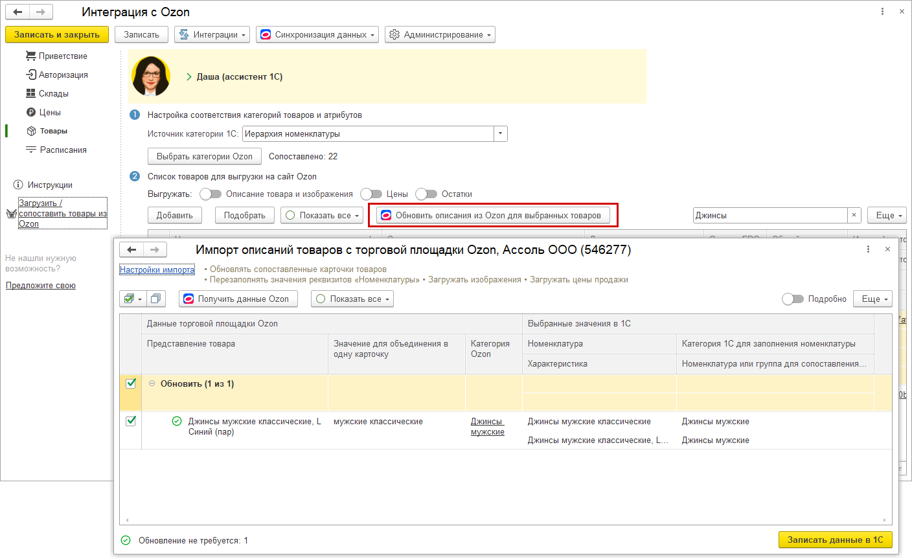Click the Категория Ozon column header
The height and width of the screenshot is (559, 912).
pos(494,354)
